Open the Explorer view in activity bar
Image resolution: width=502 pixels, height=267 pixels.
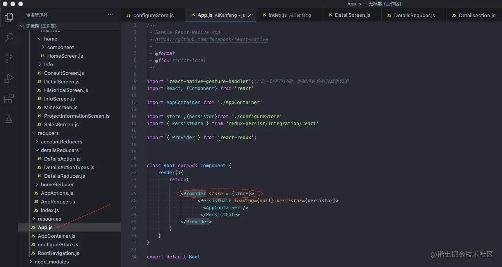coord(9,18)
